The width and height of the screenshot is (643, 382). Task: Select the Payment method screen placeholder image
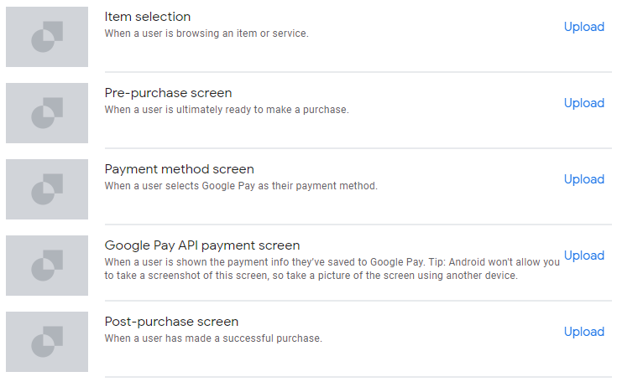point(47,189)
